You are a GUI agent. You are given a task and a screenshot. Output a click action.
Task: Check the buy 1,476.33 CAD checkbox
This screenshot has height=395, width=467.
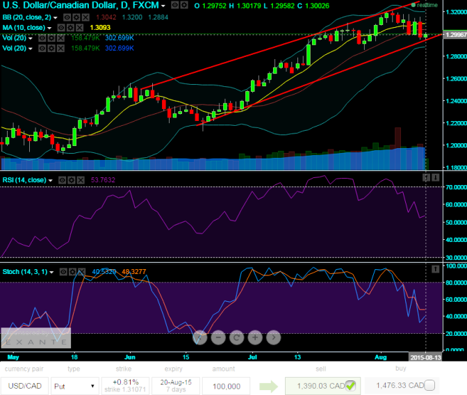click(x=429, y=385)
